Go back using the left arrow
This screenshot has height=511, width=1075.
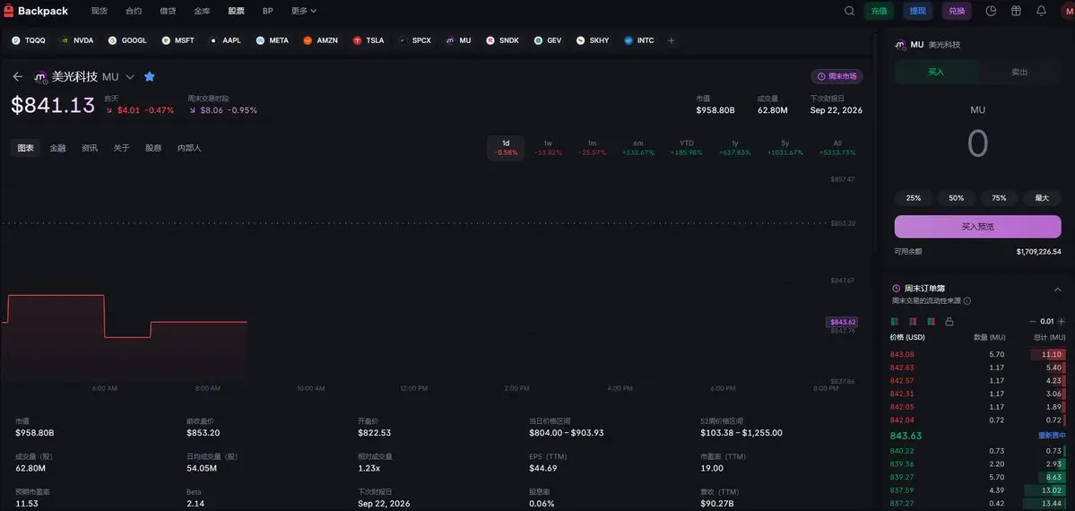coord(18,77)
